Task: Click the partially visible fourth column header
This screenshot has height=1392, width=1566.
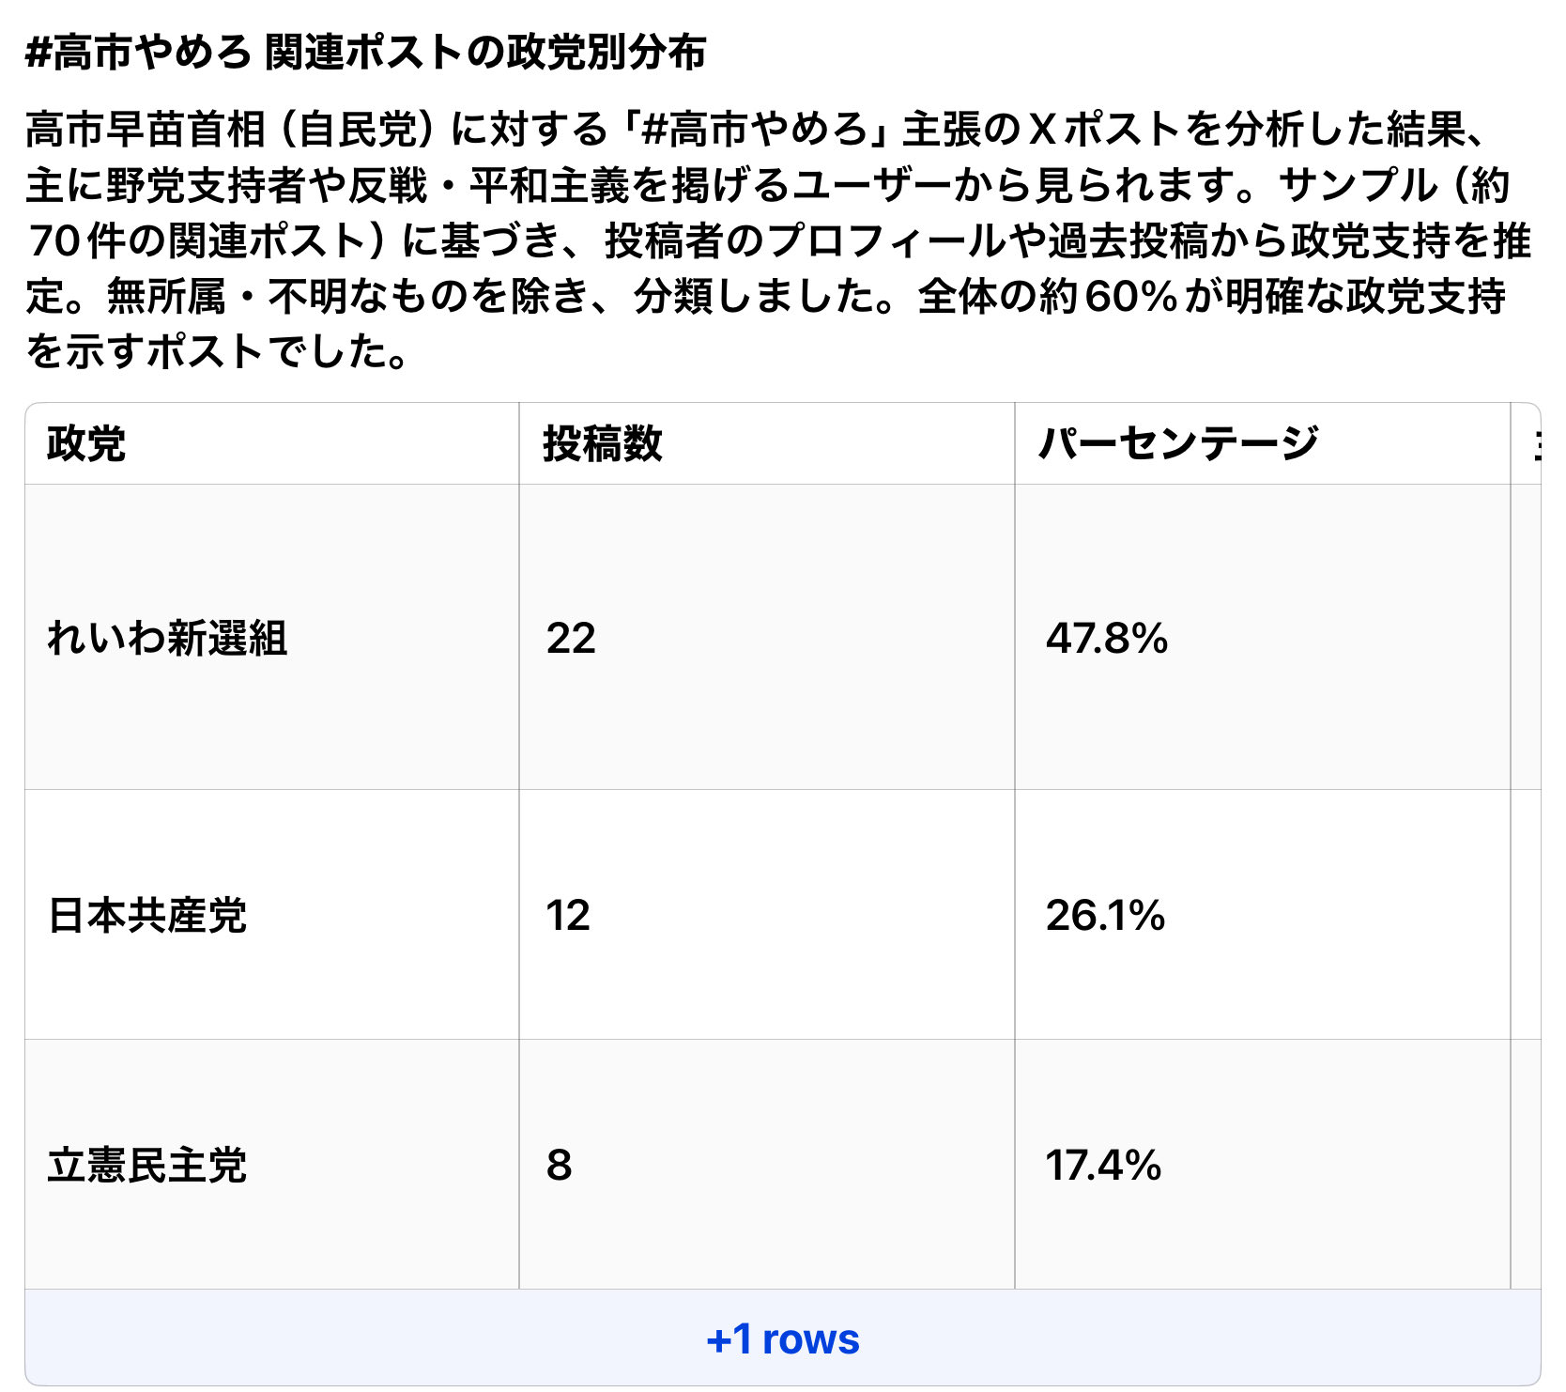Action: (1528, 443)
